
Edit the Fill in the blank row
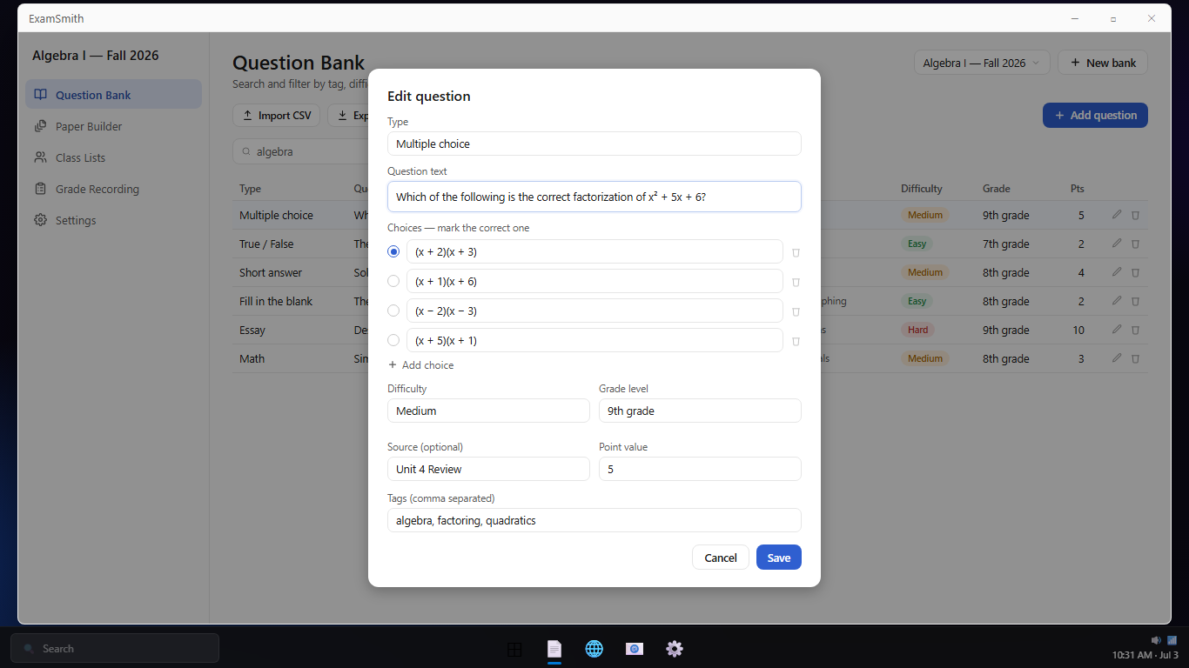[x=1117, y=301]
